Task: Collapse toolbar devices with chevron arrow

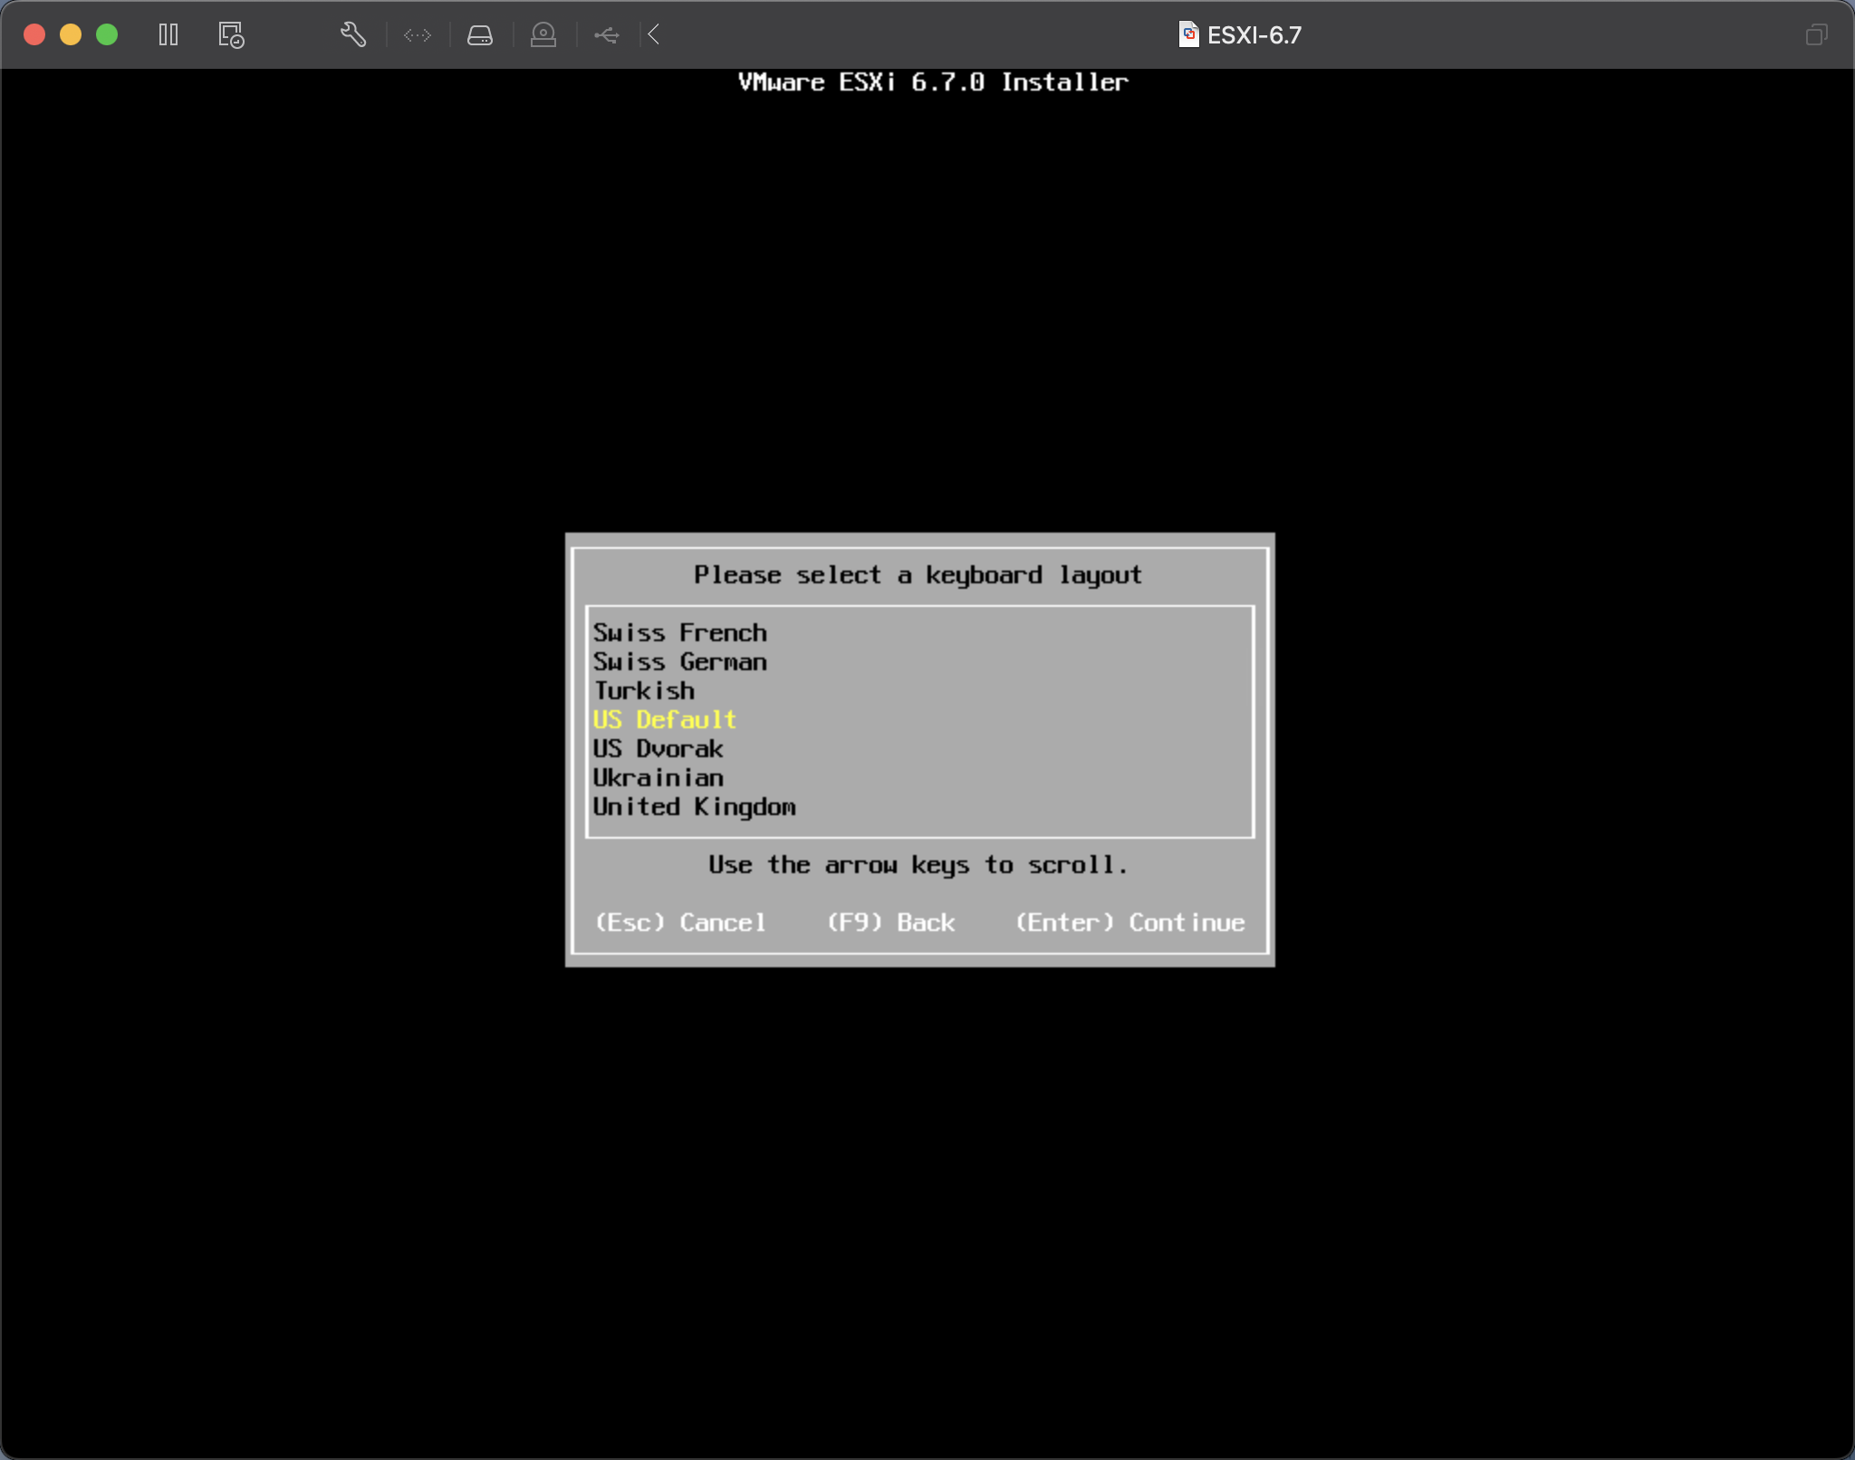Action: (654, 35)
